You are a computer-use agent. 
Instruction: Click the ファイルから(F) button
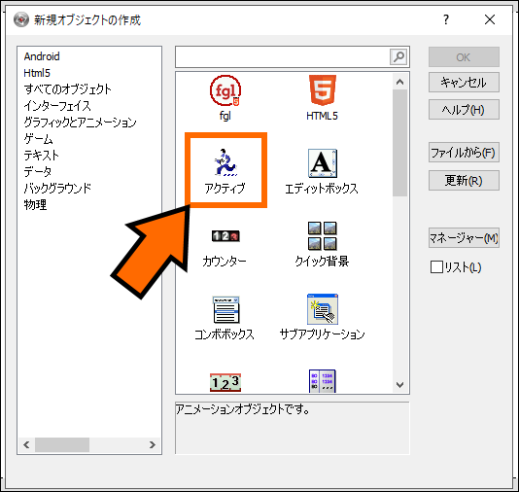tap(464, 153)
